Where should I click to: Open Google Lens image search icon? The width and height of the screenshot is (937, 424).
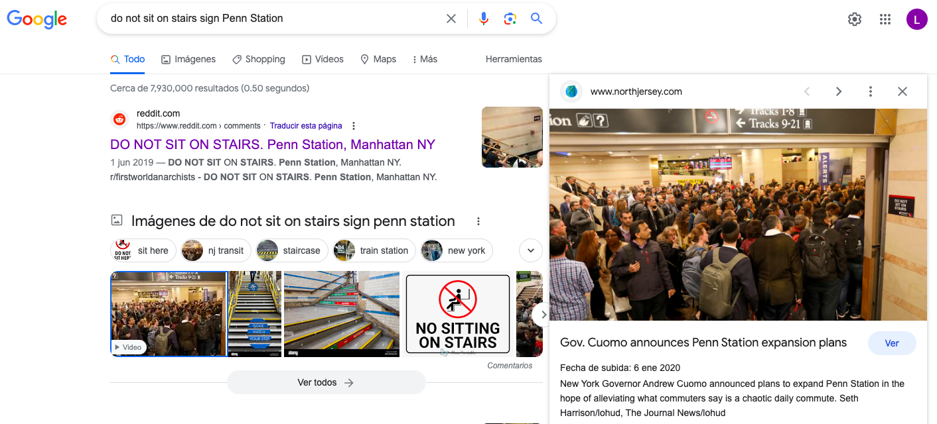[x=510, y=19]
